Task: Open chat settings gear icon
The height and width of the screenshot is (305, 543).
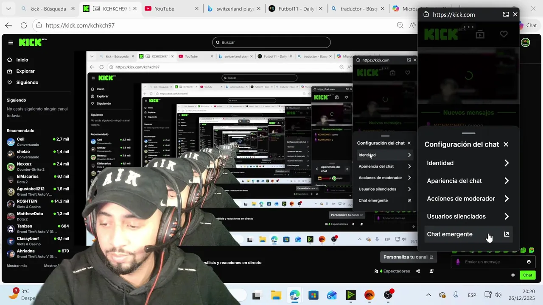Action: [513, 275]
